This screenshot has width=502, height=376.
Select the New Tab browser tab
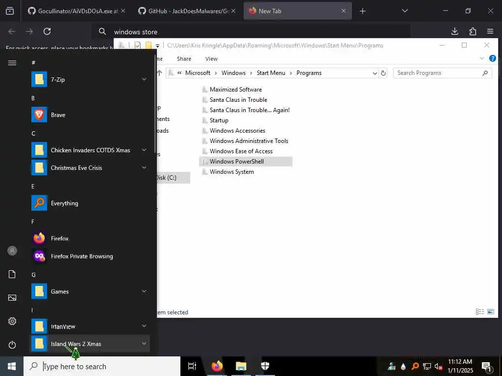(x=298, y=11)
